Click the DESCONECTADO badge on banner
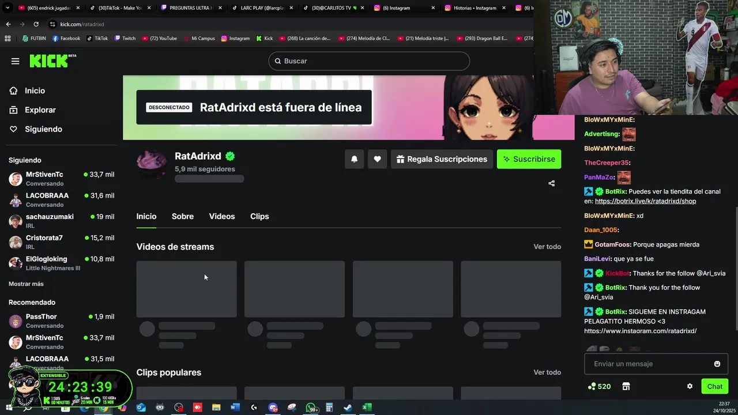Viewport: 738px width, 415px height. point(169,107)
